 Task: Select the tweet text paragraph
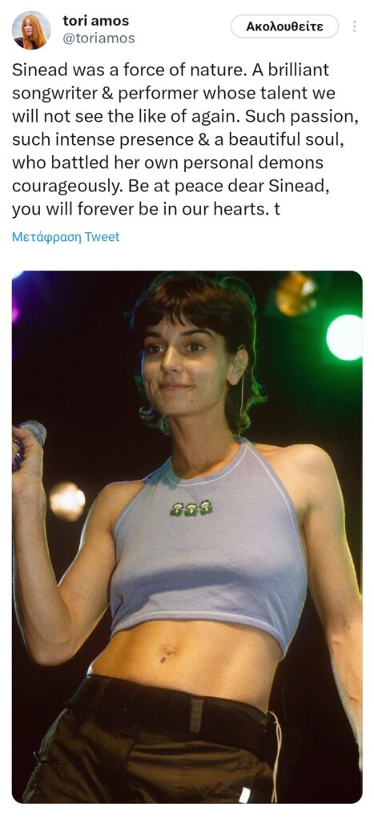point(185,139)
